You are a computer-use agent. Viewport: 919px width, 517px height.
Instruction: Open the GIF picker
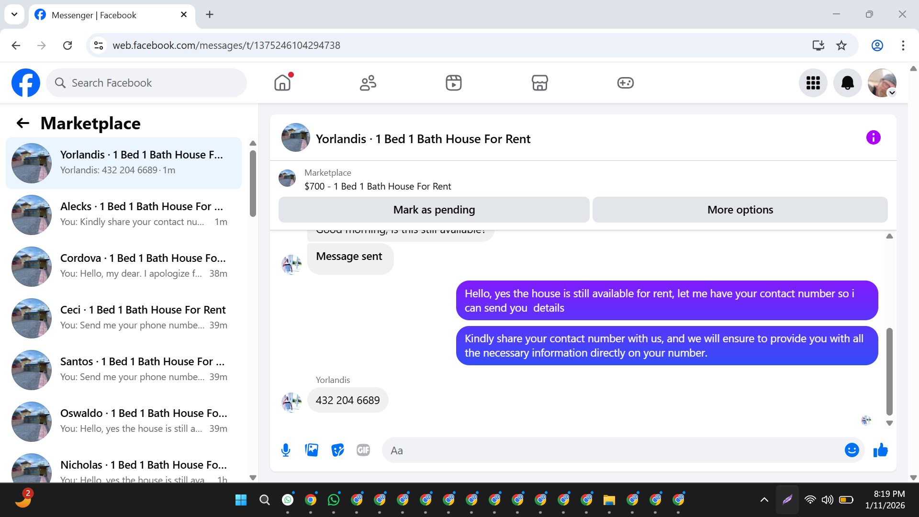pos(363,450)
